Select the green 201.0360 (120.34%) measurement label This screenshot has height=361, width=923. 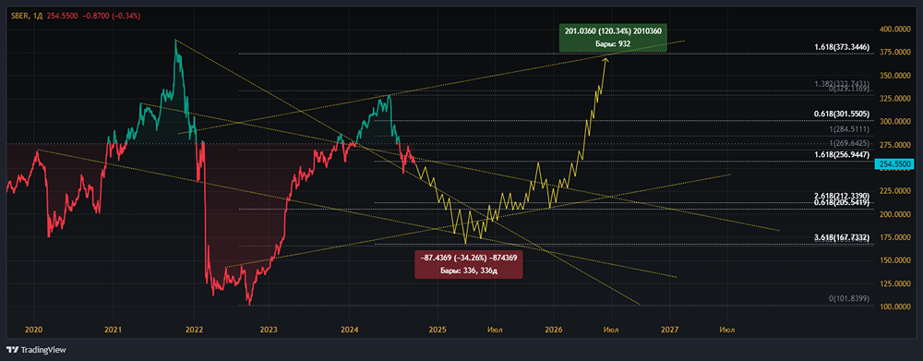pyautogui.click(x=614, y=38)
